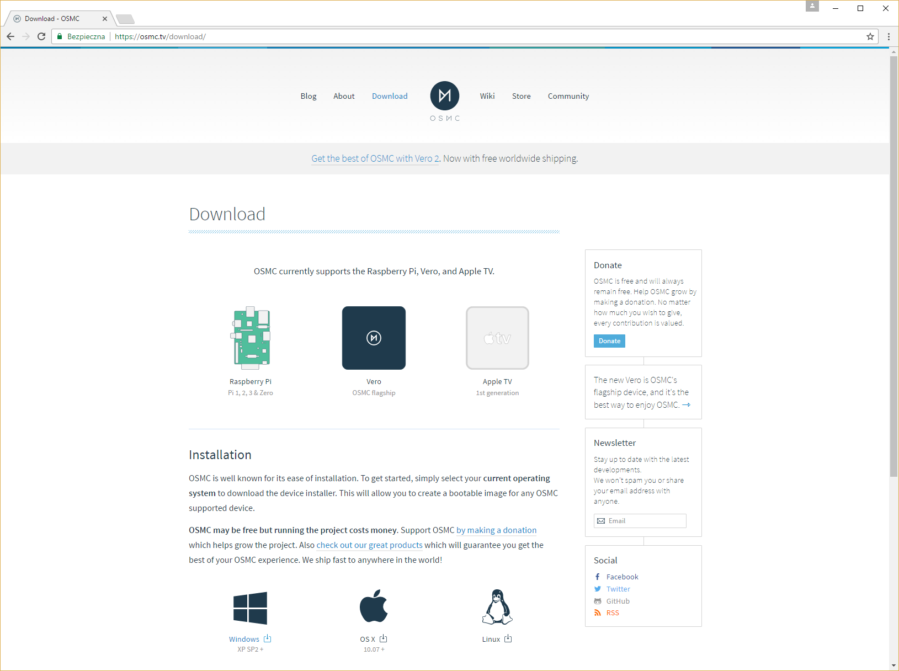The height and width of the screenshot is (671, 899).
Task: Open the Facebook social link
Action: coord(622,577)
